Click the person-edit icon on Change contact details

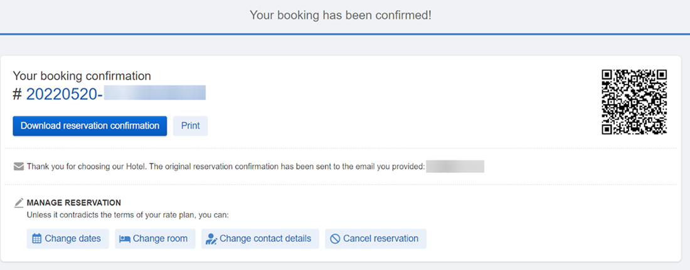point(211,239)
